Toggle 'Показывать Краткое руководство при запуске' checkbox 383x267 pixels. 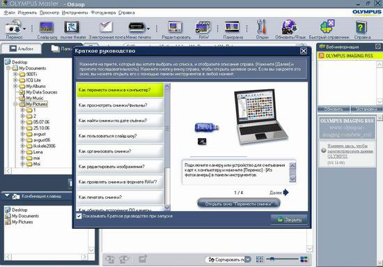[x=79, y=216]
